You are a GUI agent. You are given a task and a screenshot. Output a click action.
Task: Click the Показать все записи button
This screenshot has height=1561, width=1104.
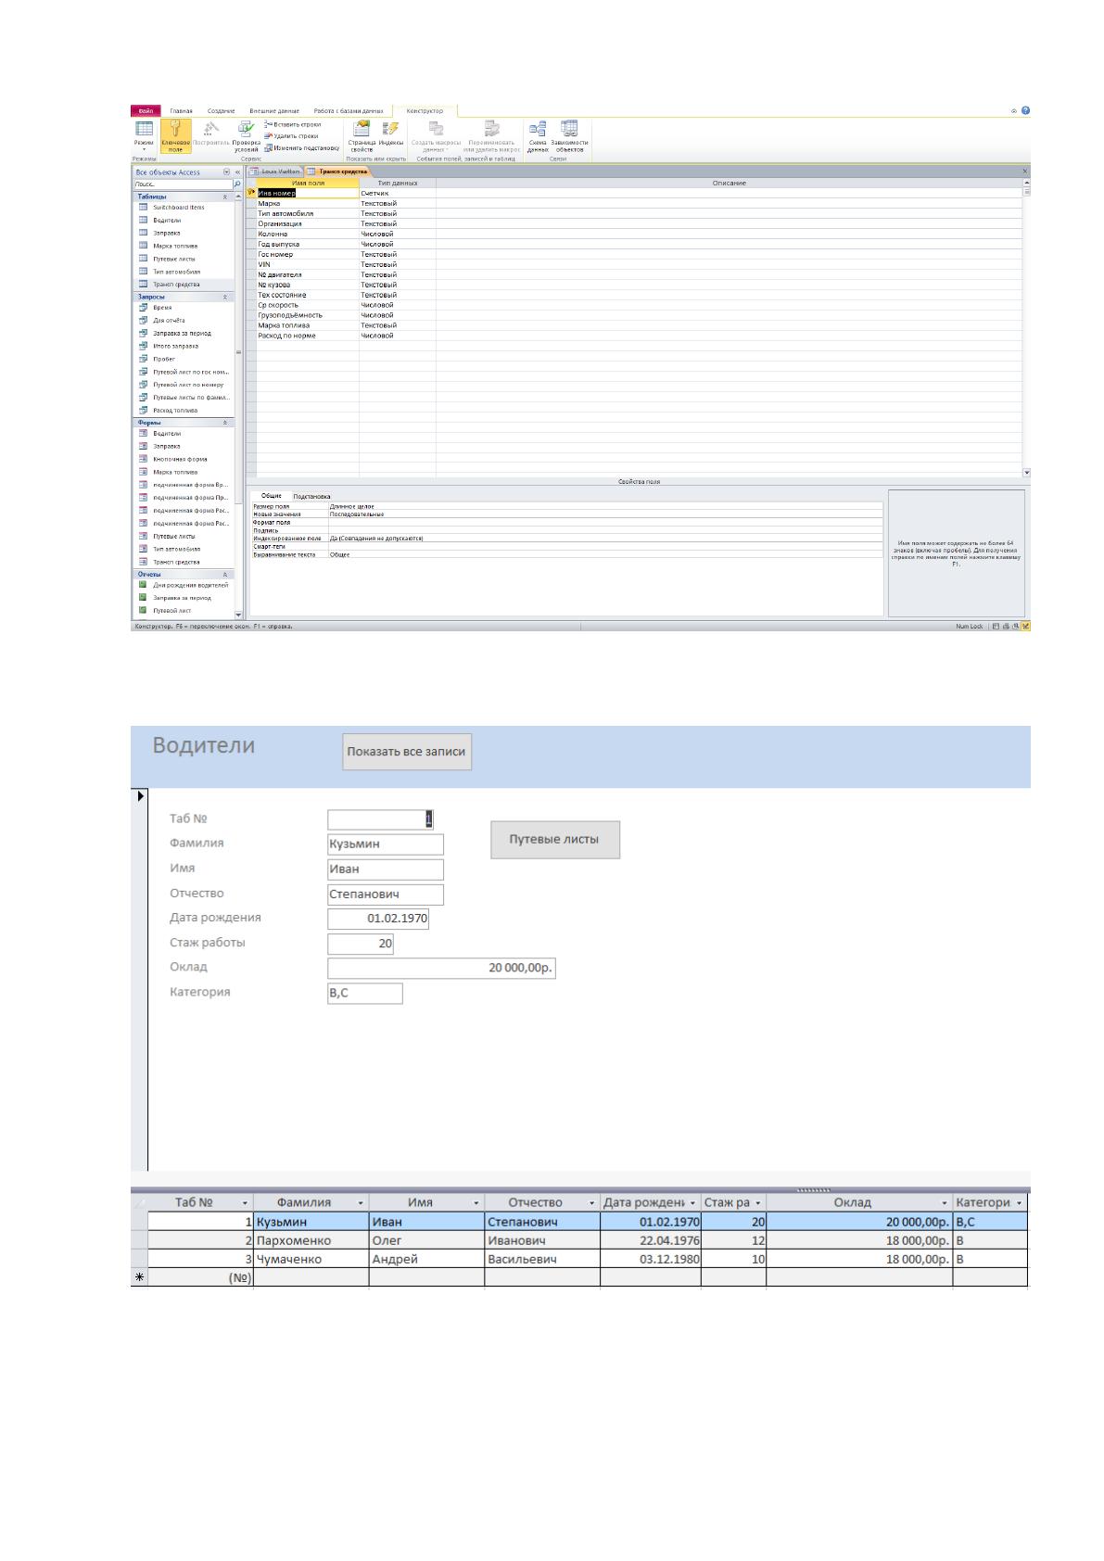407,752
